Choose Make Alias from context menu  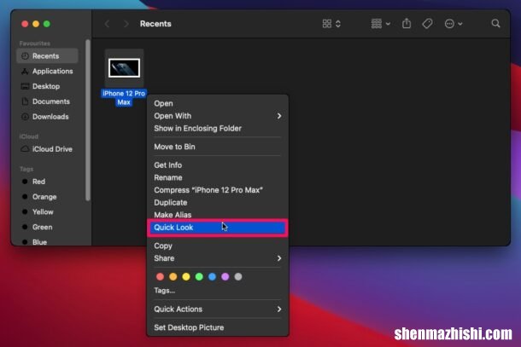click(x=218, y=215)
